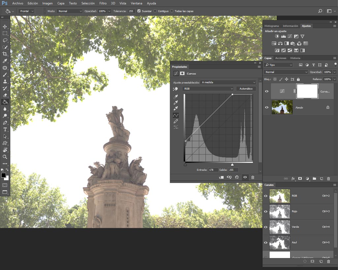
Task: Reset Curves adjustment to defaults
Action: point(237,177)
